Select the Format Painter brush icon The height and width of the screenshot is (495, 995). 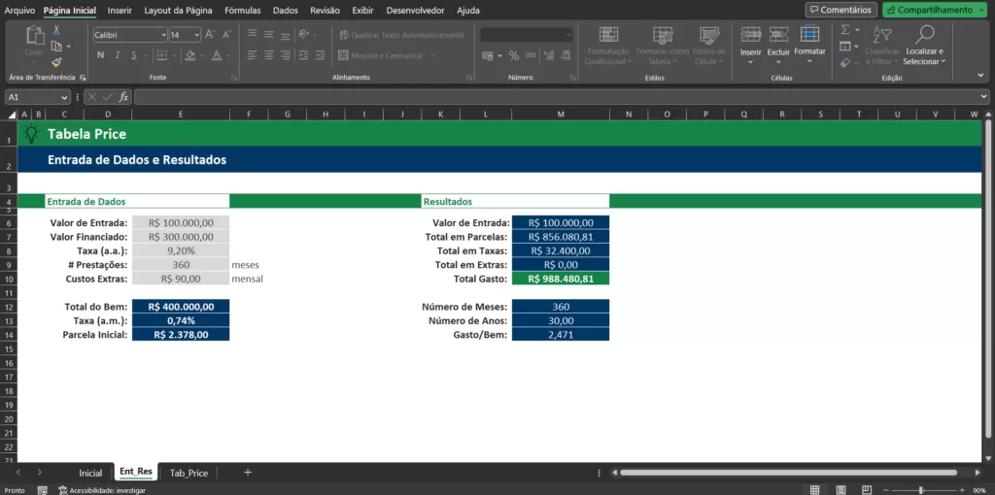[56, 60]
